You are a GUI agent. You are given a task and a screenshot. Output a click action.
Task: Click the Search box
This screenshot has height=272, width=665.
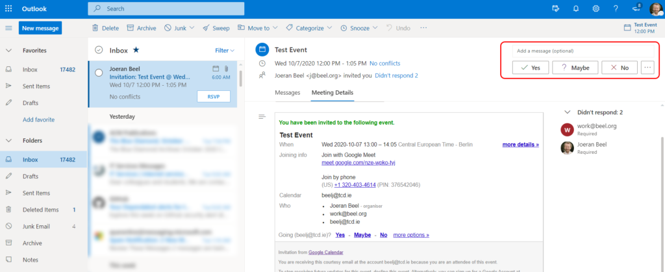pyautogui.click(x=166, y=8)
